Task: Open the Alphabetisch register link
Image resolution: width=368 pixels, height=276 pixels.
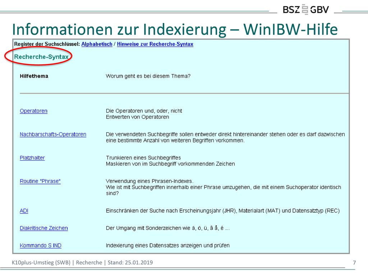Action: coord(97,44)
